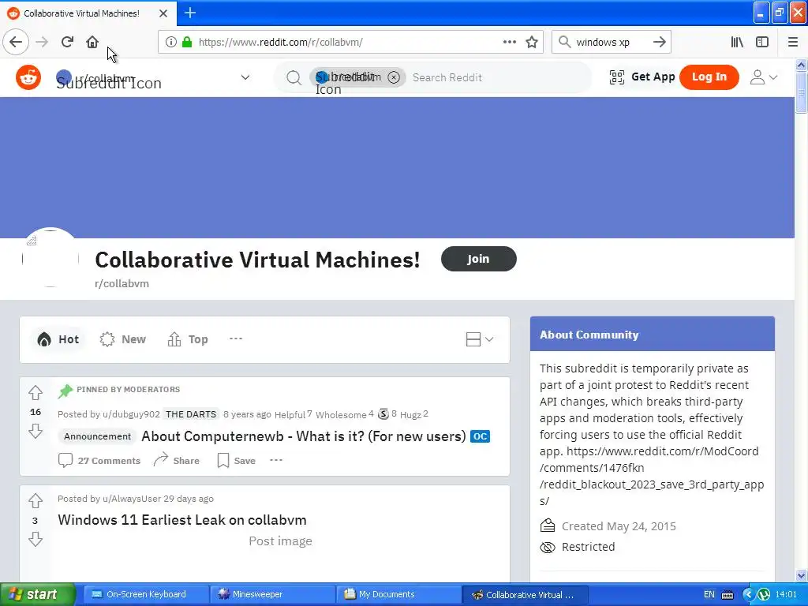Upvote the Computernewb announcement post
This screenshot has width=808, height=606.
click(36, 393)
